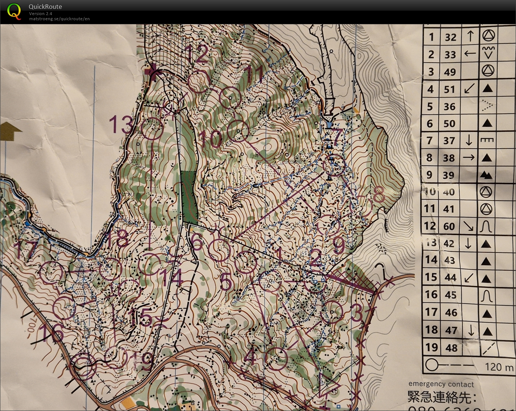516x411 pixels.
Task: Click the 120 m finish distance label
Action: (499, 367)
